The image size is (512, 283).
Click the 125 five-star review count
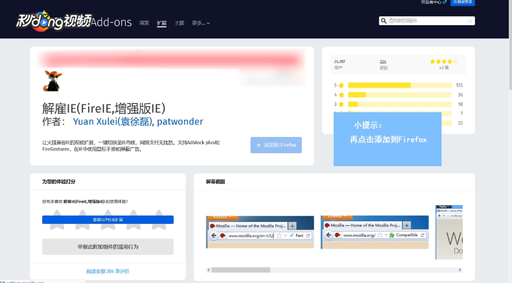460,86
